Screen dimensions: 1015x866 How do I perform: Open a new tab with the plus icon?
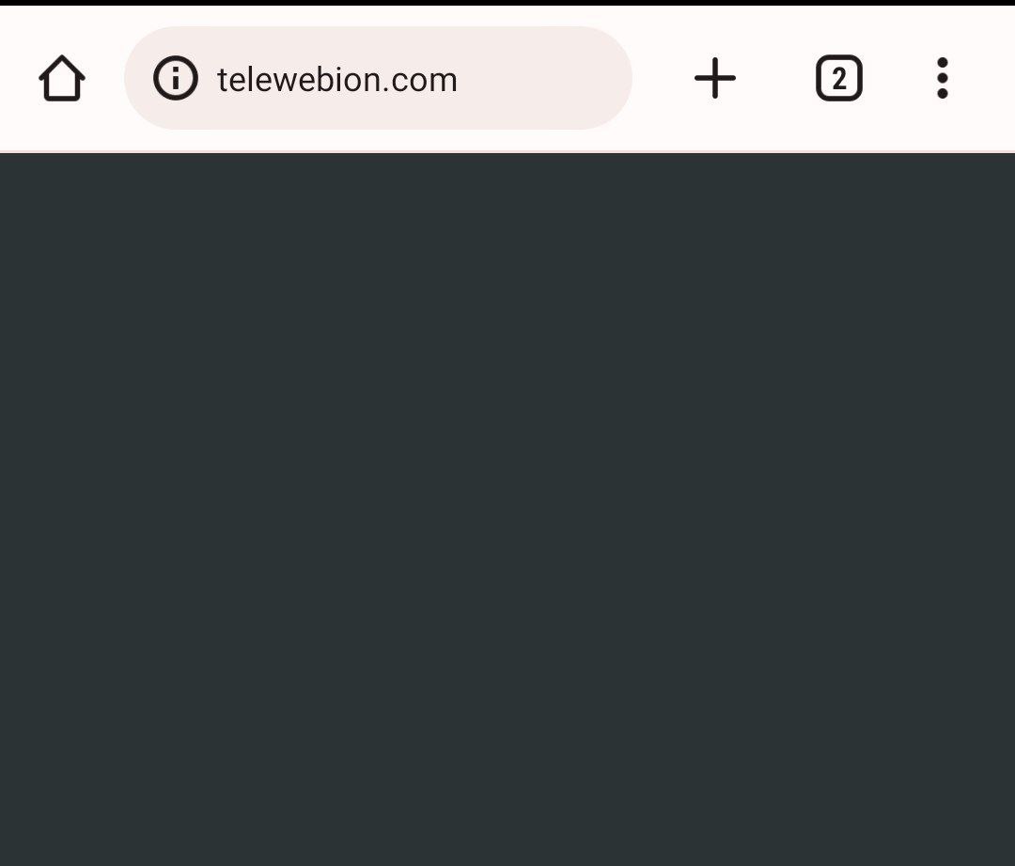pos(714,78)
